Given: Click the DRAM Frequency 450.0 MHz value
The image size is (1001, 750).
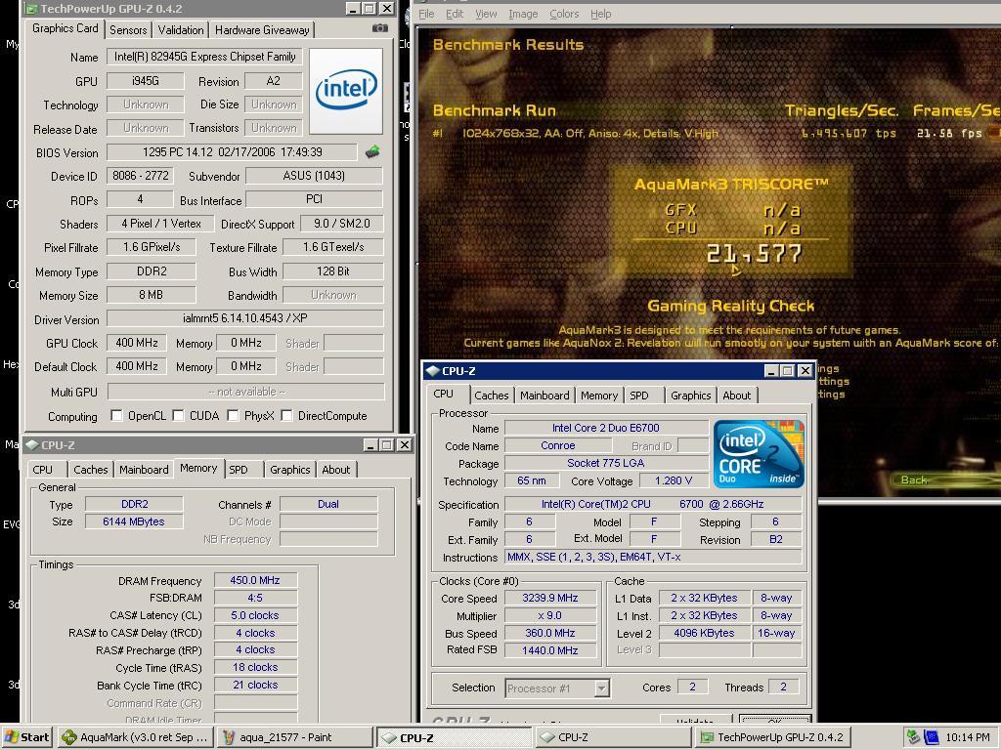Looking at the screenshot, I should [x=255, y=580].
